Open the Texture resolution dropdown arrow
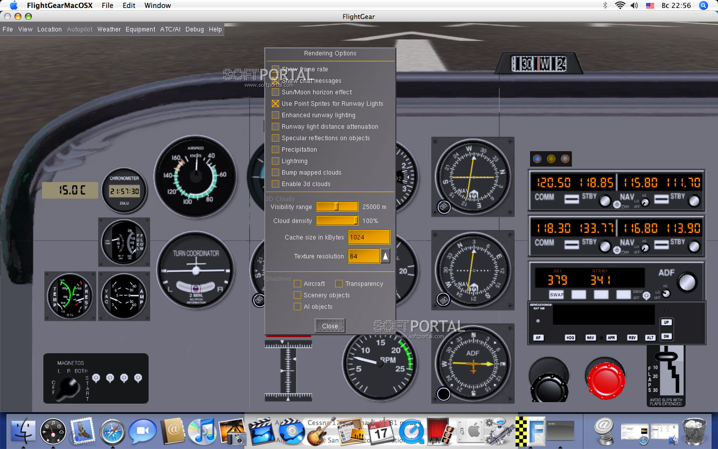Screen dimensions: 718x449 (x=385, y=256)
